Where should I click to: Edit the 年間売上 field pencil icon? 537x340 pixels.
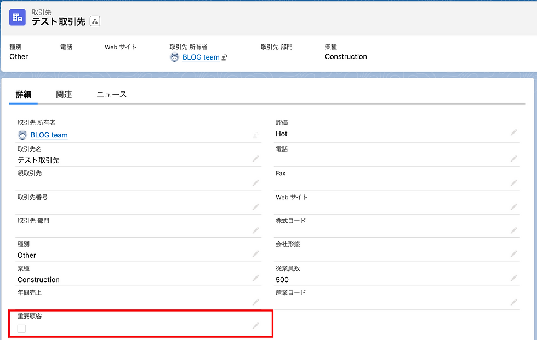click(255, 302)
